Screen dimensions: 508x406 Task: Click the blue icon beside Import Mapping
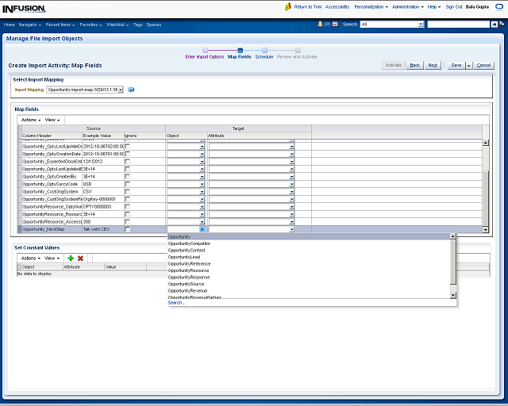coord(131,90)
